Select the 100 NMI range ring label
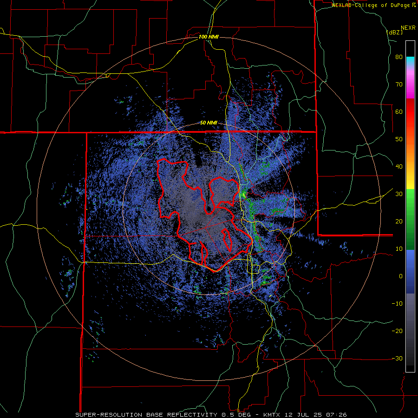 [209, 37]
